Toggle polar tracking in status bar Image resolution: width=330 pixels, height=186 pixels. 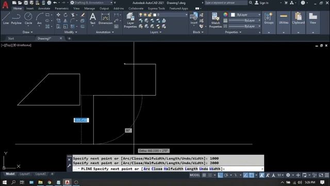226,175
